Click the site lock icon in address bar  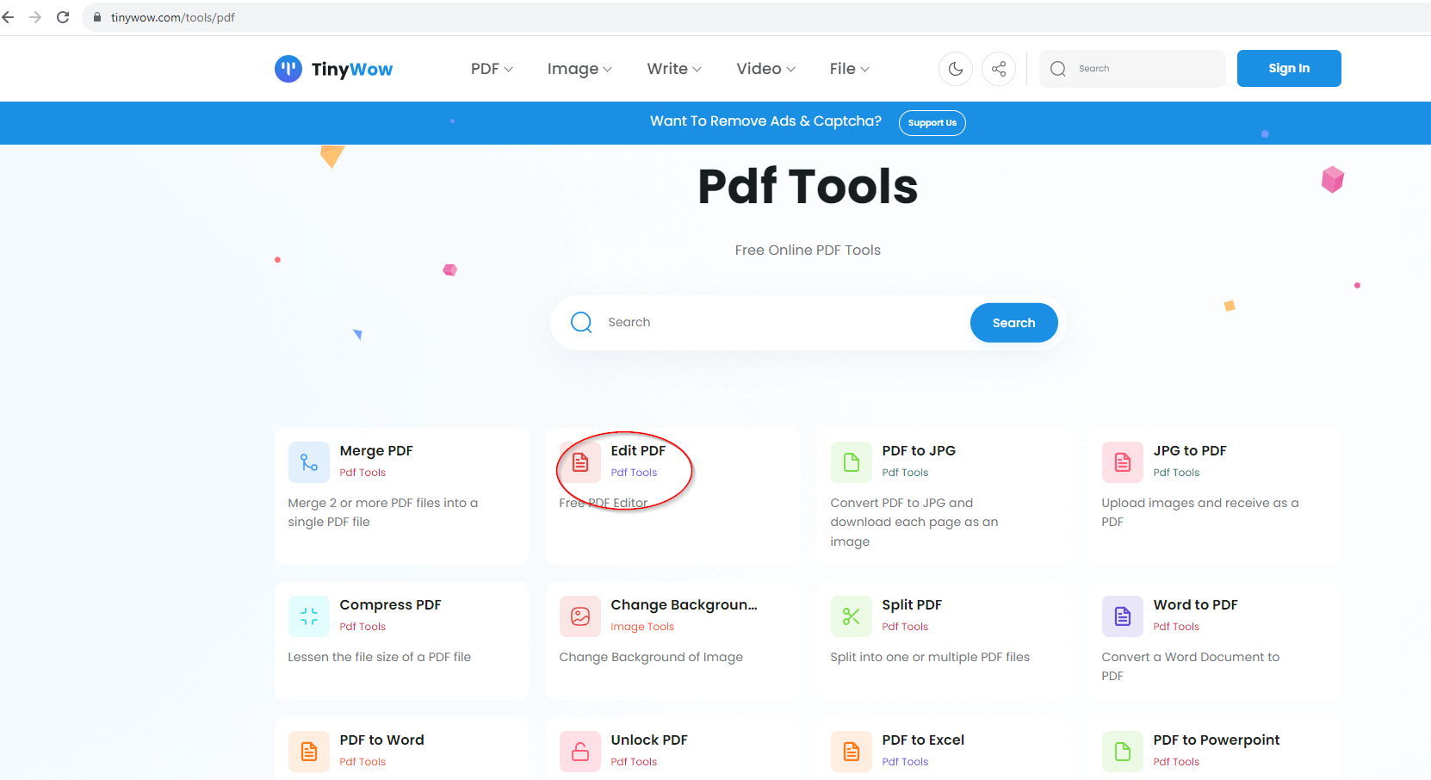point(97,17)
